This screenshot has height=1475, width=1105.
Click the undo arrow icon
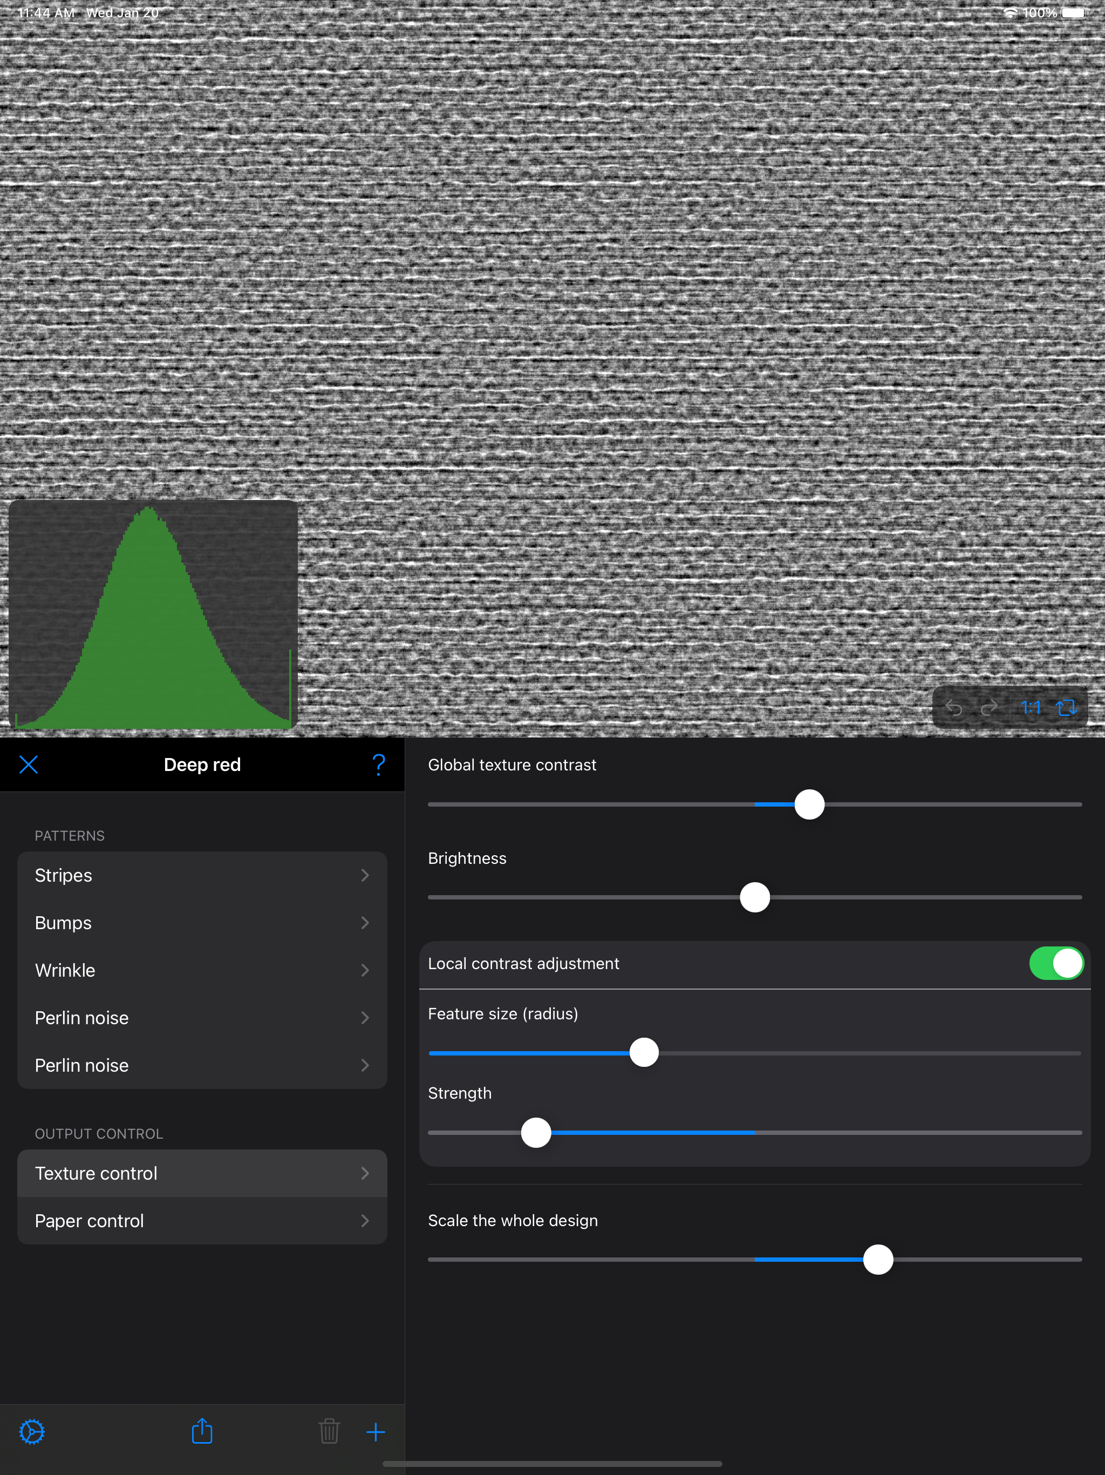(954, 707)
